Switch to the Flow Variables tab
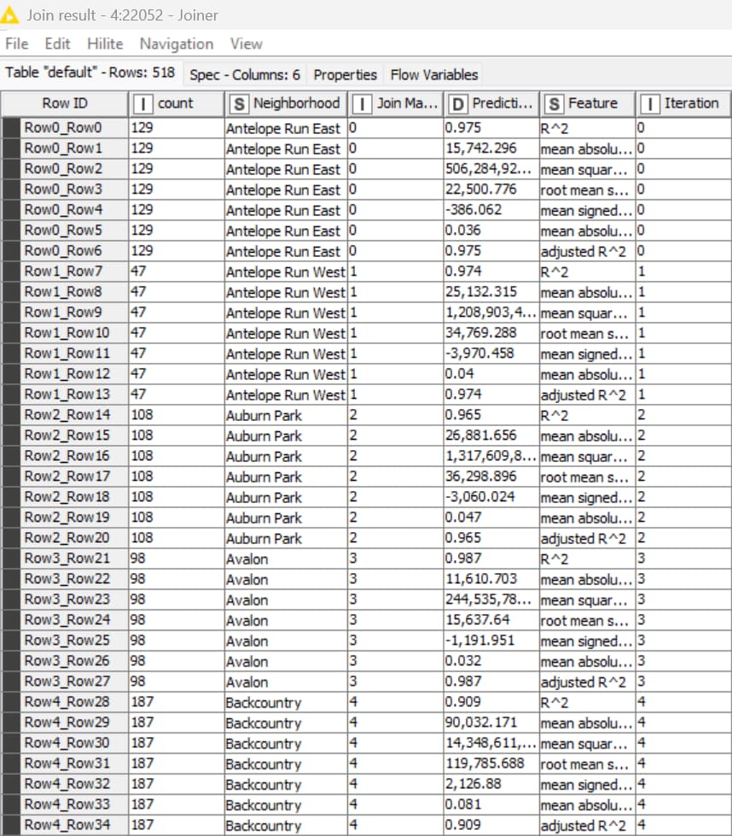 [433, 74]
